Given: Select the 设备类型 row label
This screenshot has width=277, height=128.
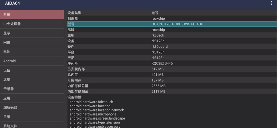Looking at the screenshot, I should 74,13.
